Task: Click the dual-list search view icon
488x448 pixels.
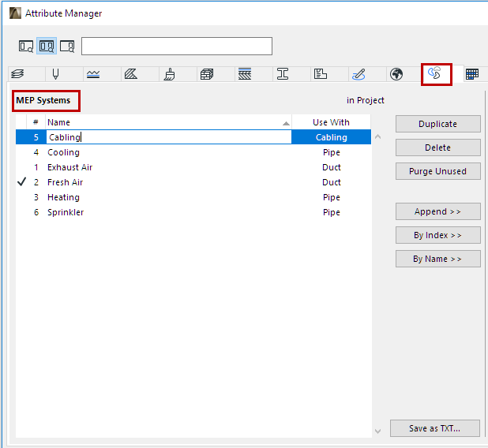Action: (47, 47)
